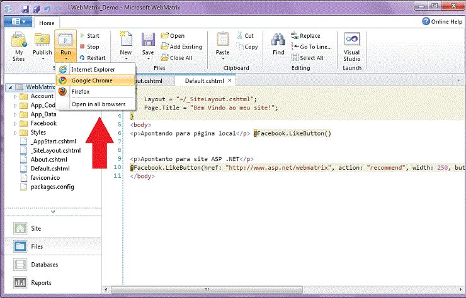This screenshot has height=298, width=466.
Task: Copy the selection
Action: tap(247, 47)
